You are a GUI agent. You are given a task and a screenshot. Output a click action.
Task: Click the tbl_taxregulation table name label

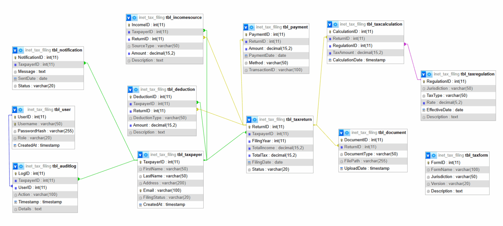(x=478, y=74)
